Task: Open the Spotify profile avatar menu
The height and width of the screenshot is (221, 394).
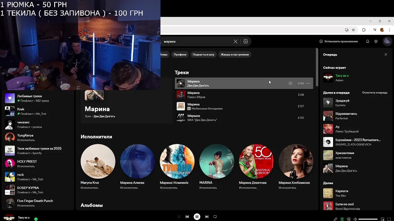Action: [x=387, y=41]
